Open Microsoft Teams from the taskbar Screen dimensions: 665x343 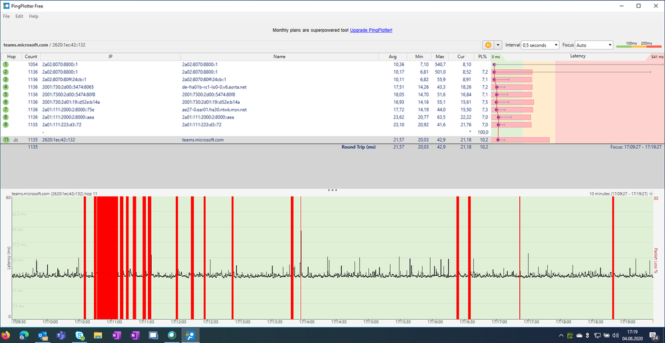62,335
